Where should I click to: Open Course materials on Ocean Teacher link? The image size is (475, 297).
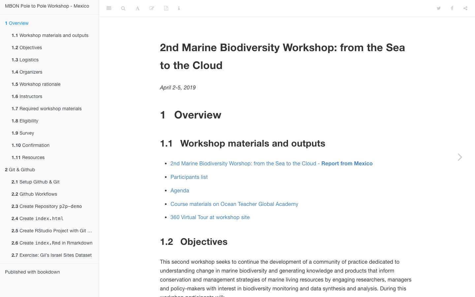(x=234, y=204)
